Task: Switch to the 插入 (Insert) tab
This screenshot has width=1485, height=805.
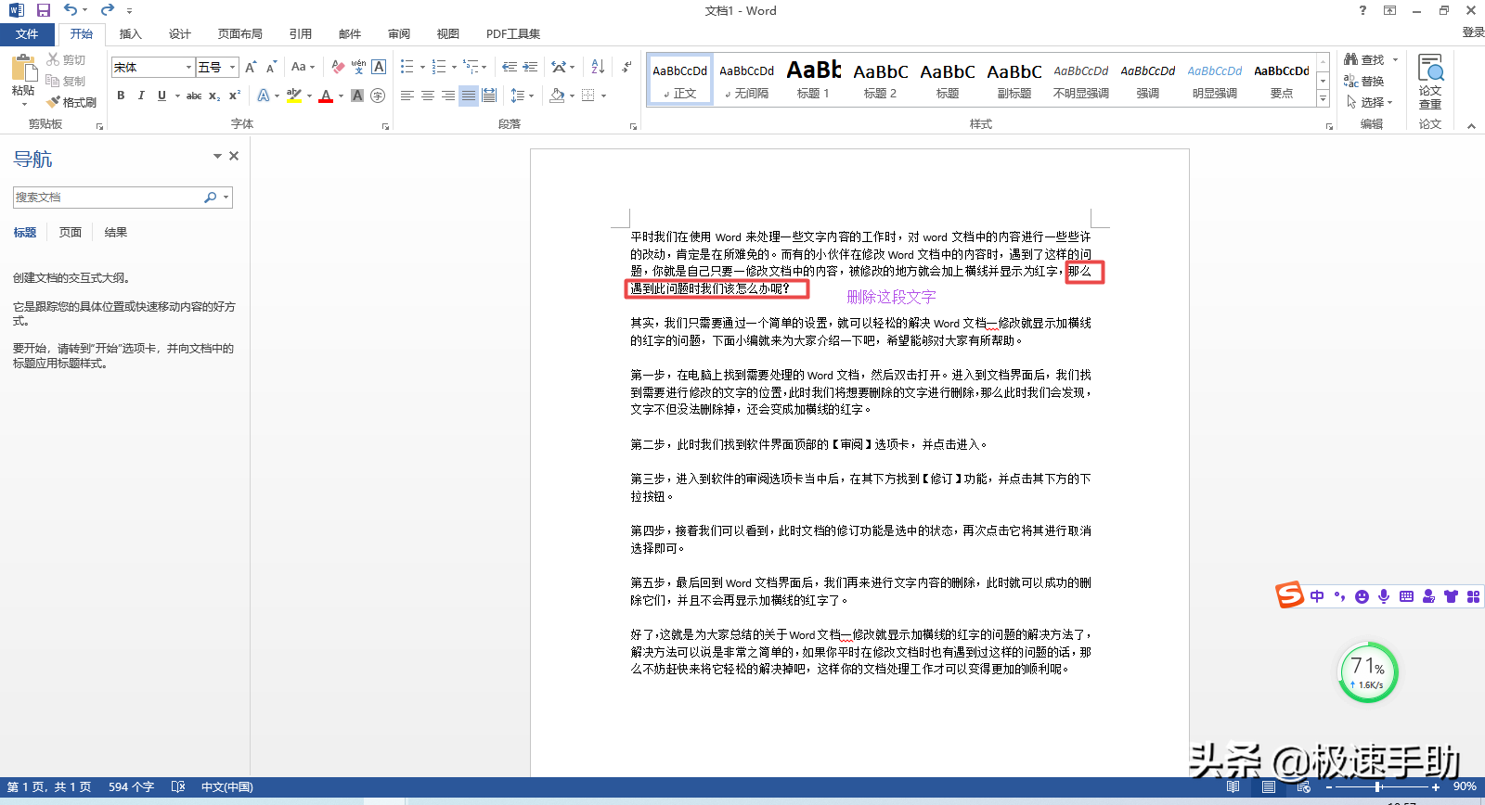Action: (131, 34)
